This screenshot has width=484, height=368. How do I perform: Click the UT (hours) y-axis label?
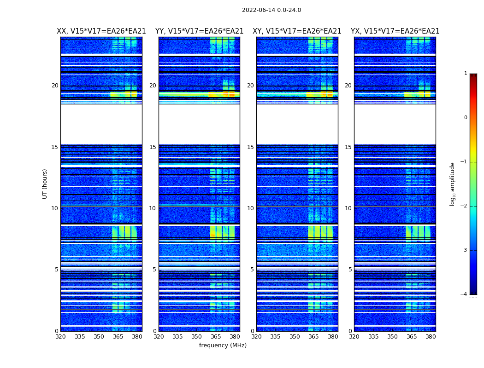(45, 184)
